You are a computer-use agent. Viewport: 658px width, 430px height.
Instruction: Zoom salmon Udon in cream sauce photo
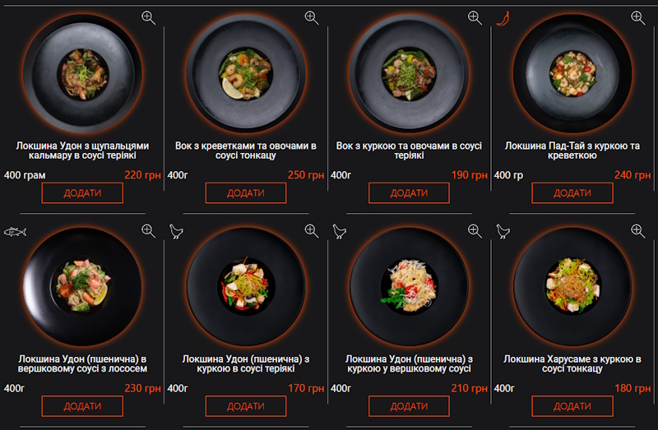(148, 231)
